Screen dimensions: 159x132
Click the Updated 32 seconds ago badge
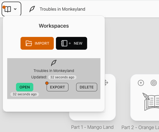62,77
